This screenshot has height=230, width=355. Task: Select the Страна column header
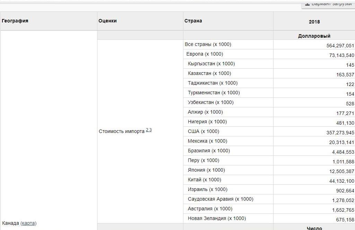[x=193, y=21]
